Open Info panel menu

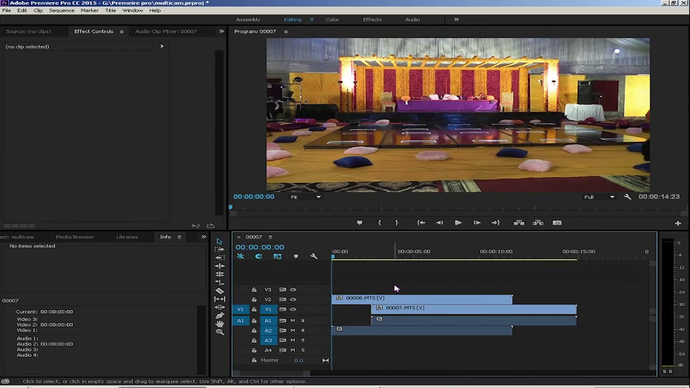(179, 237)
